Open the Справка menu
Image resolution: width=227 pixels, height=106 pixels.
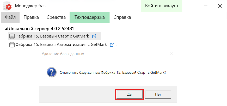122,17
